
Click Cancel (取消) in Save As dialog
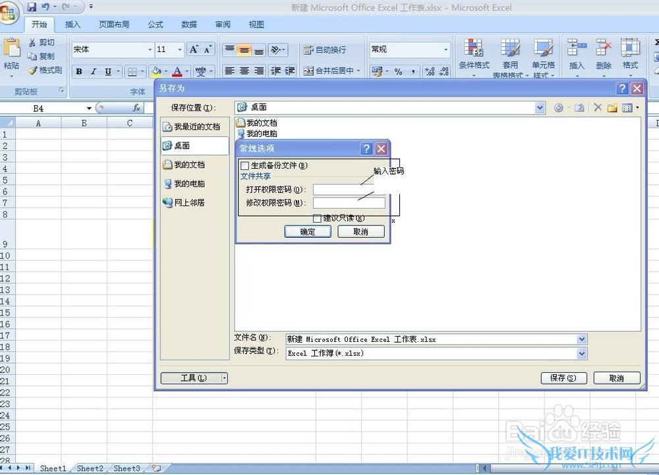pyautogui.click(x=617, y=378)
